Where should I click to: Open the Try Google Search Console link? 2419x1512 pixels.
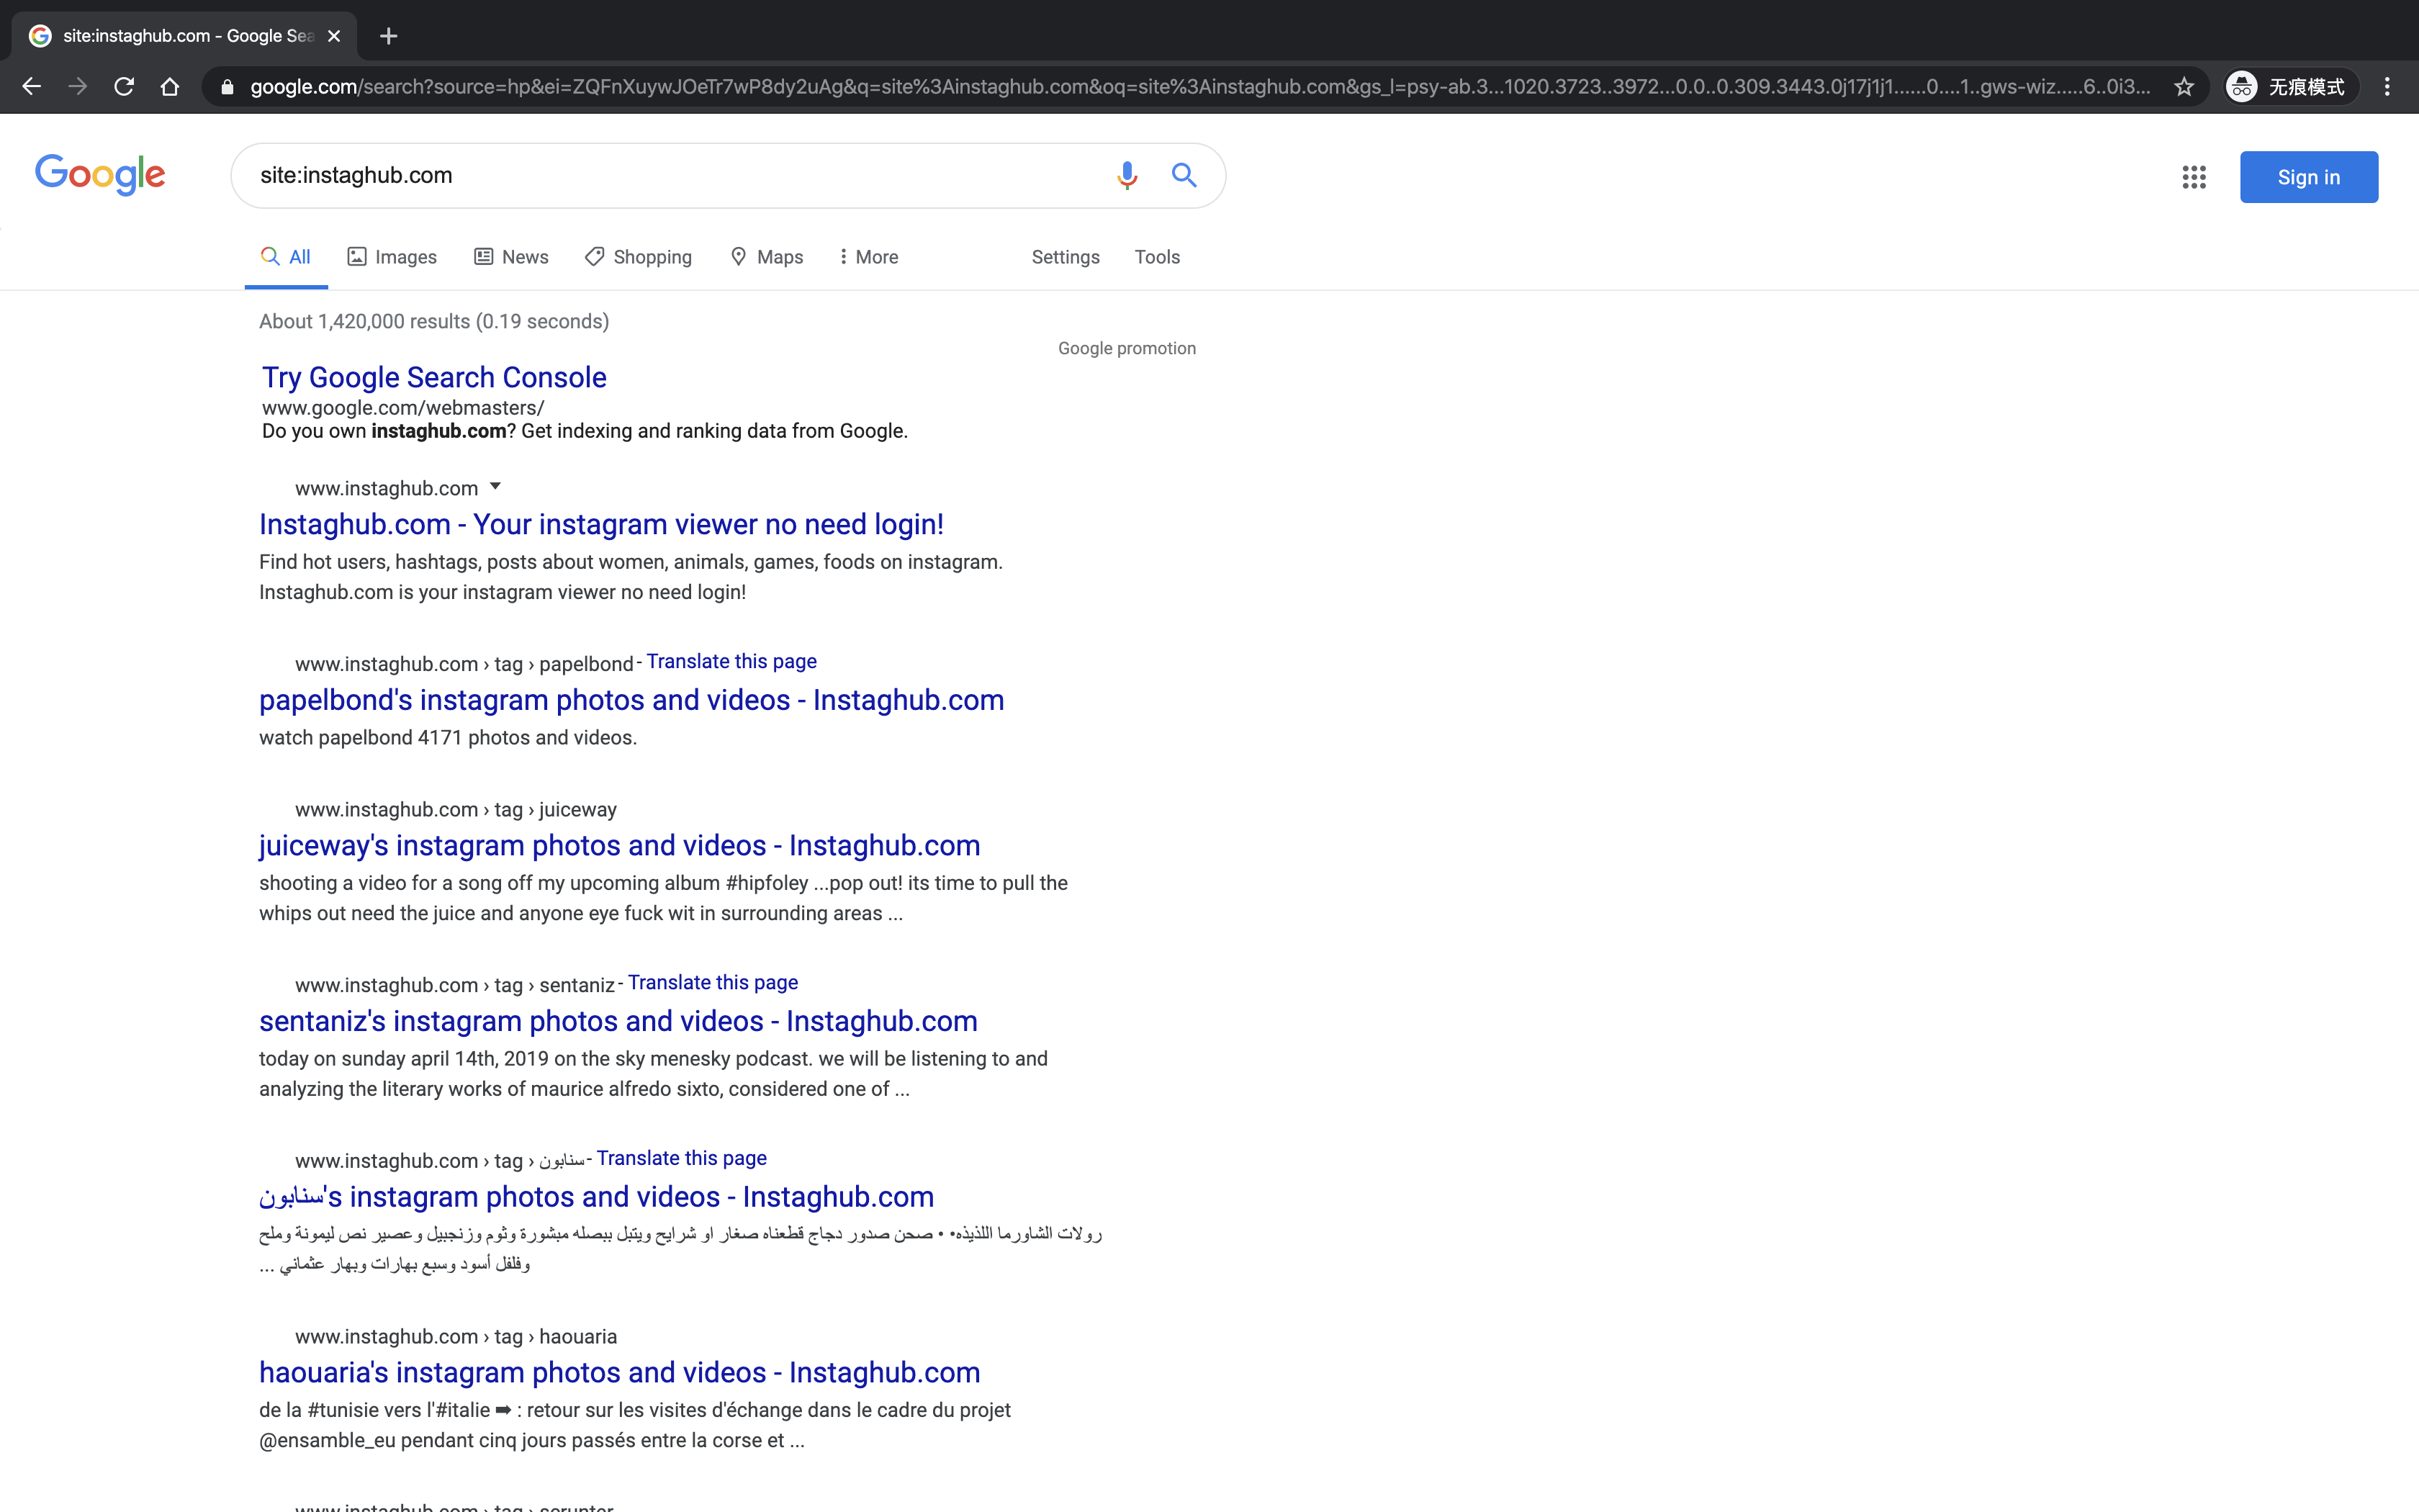tap(434, 377)
